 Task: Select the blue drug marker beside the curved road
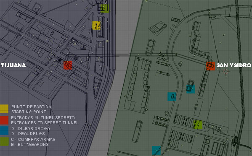coord(172,96)
